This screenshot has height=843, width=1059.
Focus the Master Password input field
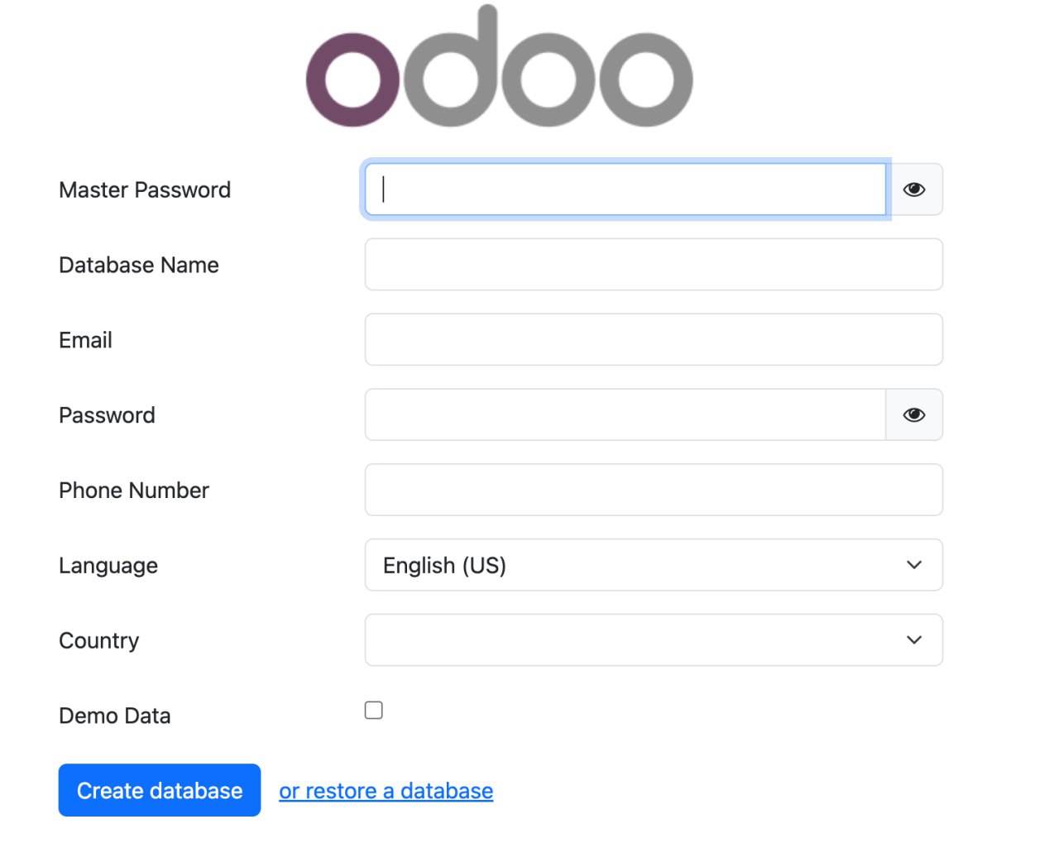[625, 189]
